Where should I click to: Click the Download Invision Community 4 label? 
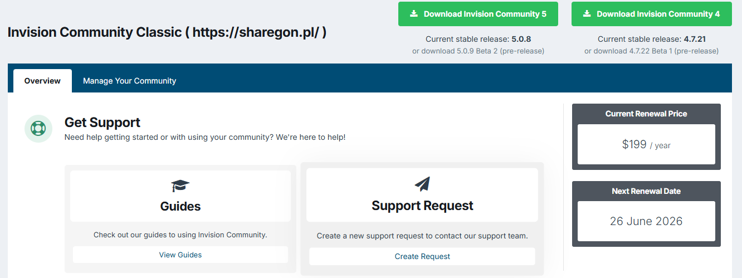click(658, 14)
